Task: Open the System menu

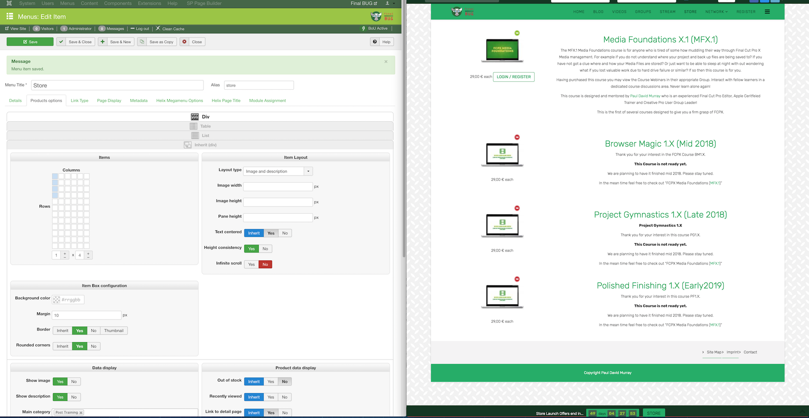Action: pyautogui.click(x=27, y=3)
